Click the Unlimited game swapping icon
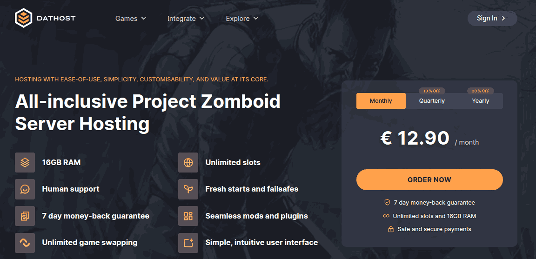This screenshot has width=536, height=259. (25, 243)
